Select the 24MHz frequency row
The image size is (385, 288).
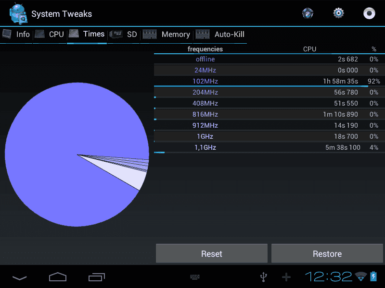pos(269,70)
